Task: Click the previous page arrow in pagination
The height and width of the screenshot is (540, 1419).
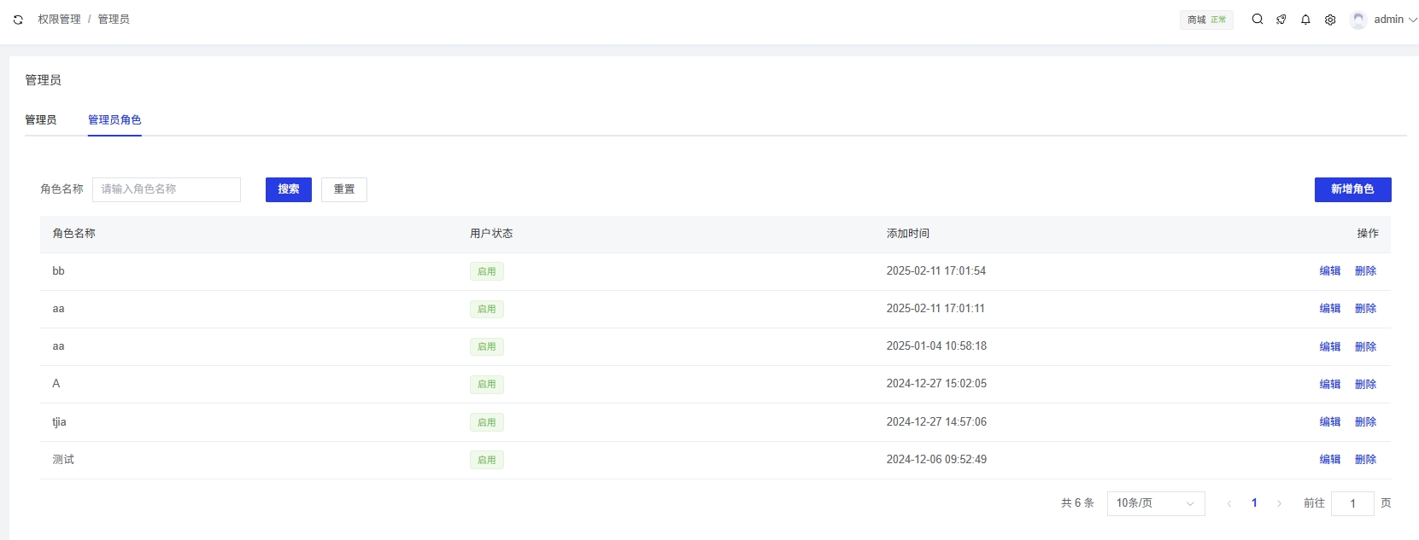Action: point(1229,503)
